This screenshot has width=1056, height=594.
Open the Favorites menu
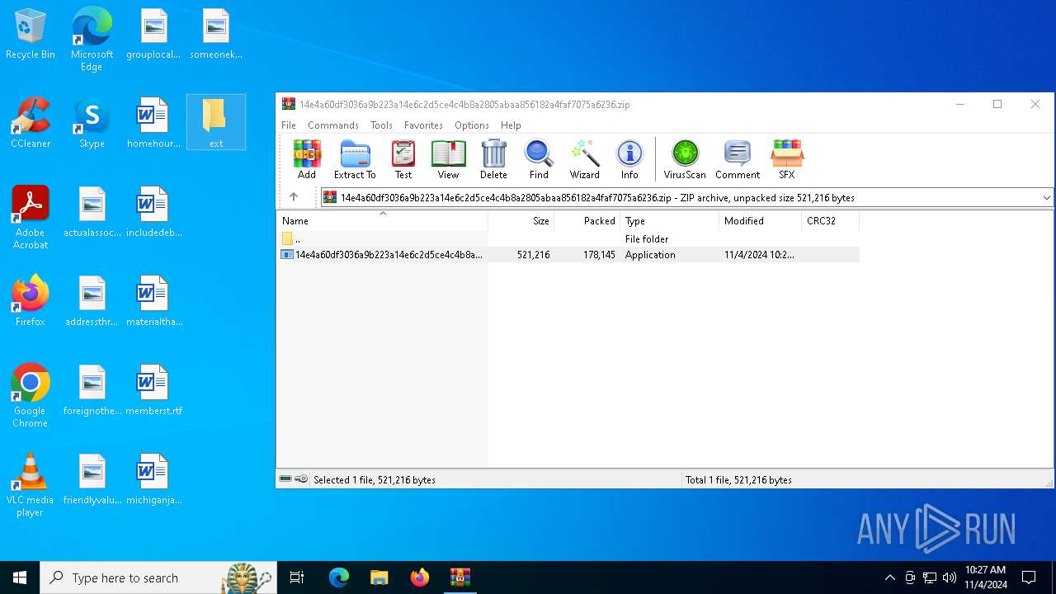[423, 125]
